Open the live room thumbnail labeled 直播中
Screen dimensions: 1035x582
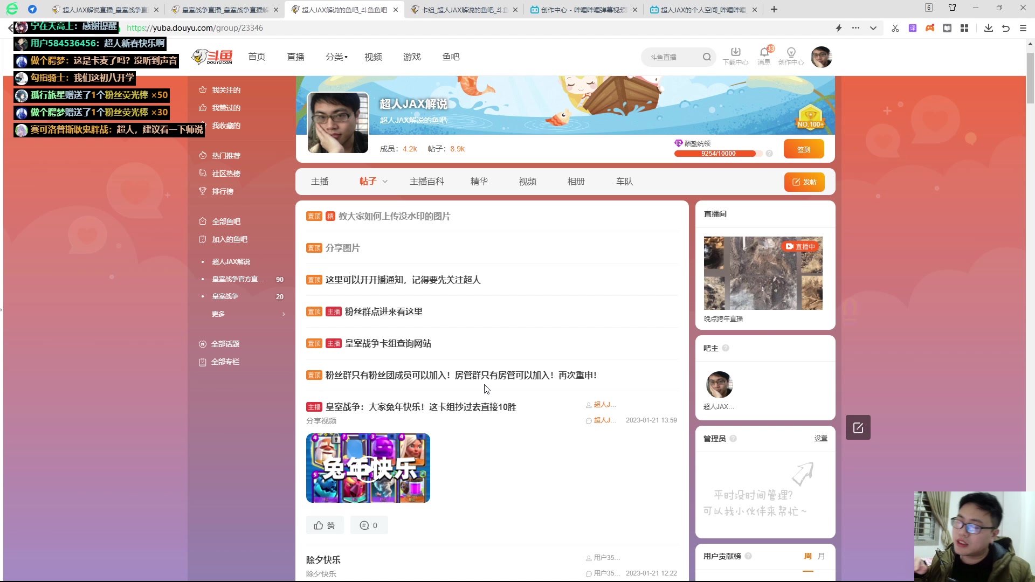763,273
